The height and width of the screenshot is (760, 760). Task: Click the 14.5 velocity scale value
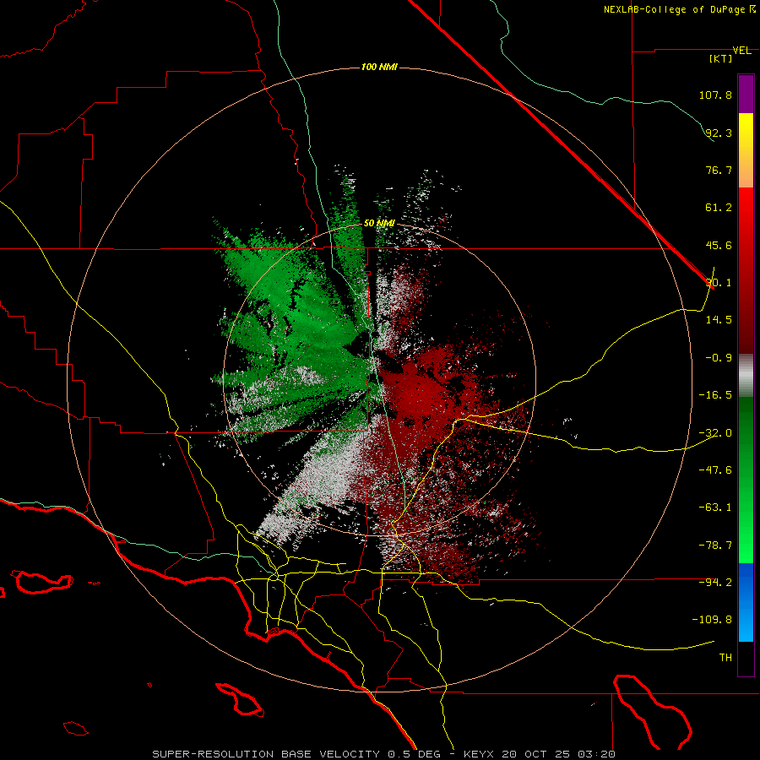pyautogui.click(x=719, y=320)
